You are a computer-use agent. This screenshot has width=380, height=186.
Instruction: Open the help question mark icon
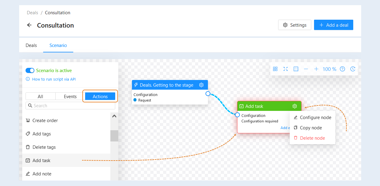pos(342,69)
